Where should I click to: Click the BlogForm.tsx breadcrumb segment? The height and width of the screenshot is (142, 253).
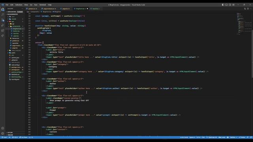point(47,12)
